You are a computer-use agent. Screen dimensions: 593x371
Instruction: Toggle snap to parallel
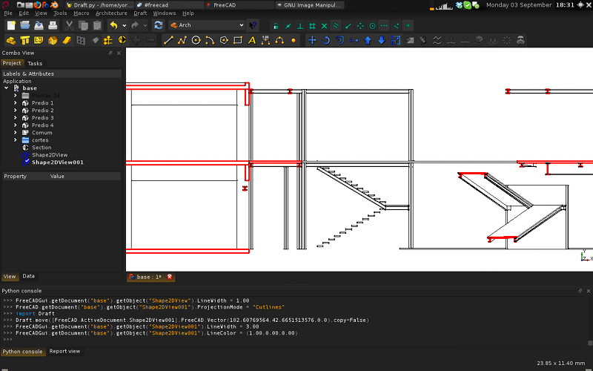coord(336,26)
